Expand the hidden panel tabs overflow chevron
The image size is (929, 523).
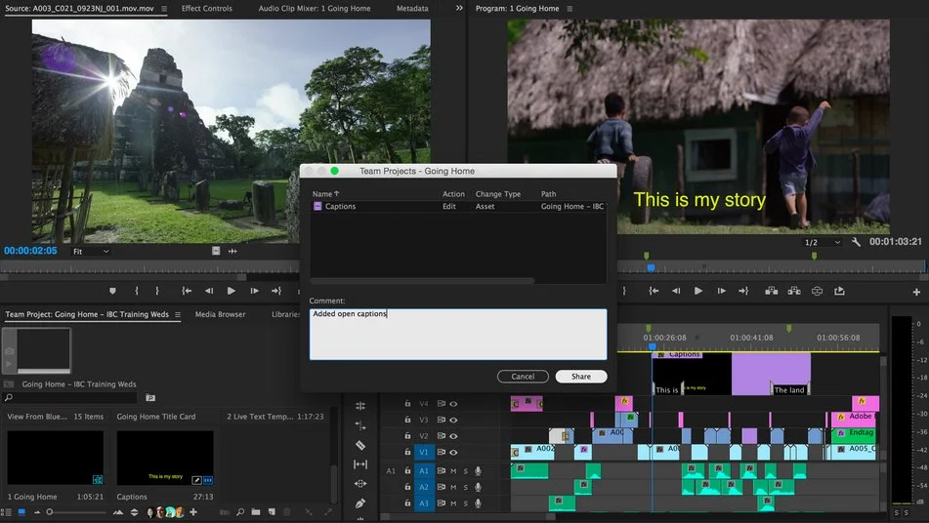coord(459,8)
